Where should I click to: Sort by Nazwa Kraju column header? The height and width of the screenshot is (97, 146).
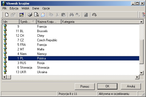(x=49, y=22)
